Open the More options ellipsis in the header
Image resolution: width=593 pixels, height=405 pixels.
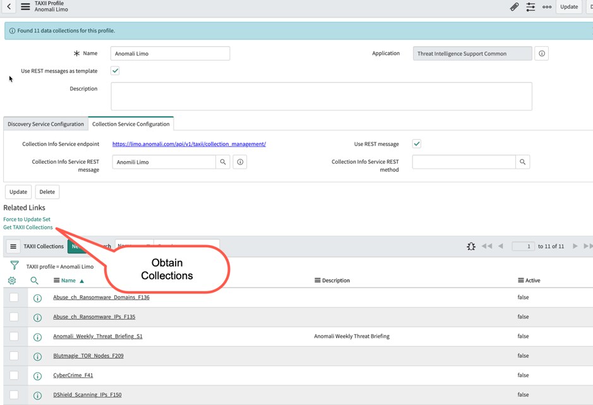(547, 6)
